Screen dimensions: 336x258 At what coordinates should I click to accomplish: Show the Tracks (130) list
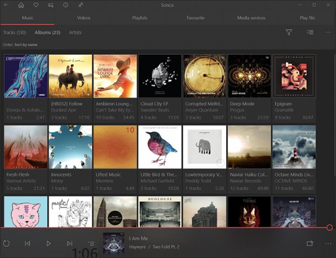point(15,32)
